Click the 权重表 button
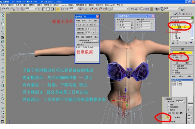The width and height of the screenshot is (195, 129). click(178, 117)
